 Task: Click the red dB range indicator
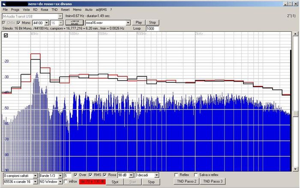tap(92, 182)
